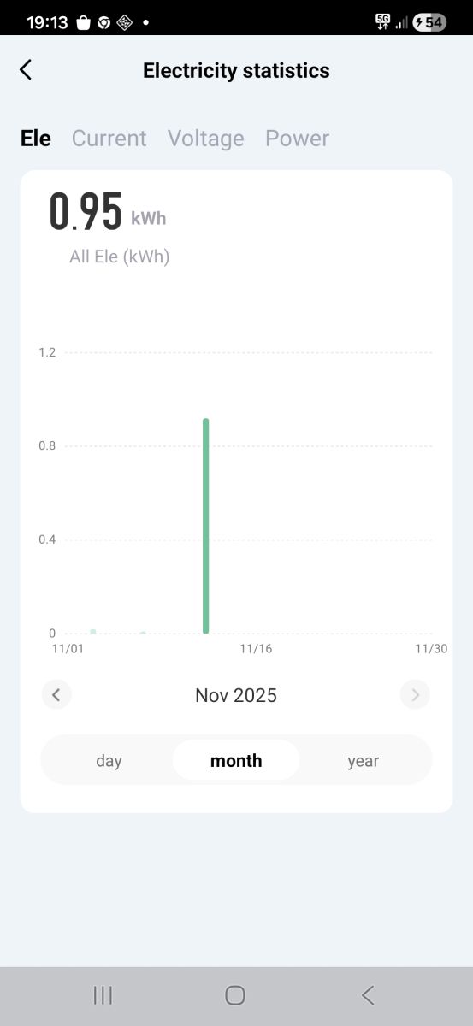This screenshot has width=473, height=1026.
Task: Tap the Nov 2025 date label
Action: pyautogui.click(x=236, y=695)
